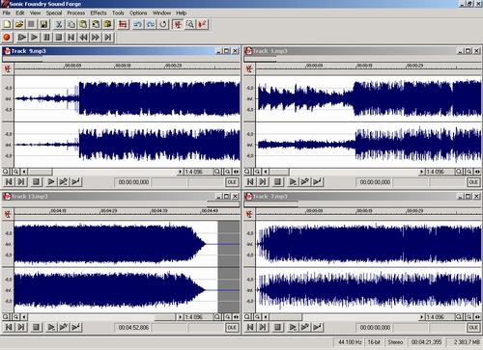Click Play Normal in Track 7.mp3 window
483x350 pixels.
(x=293, y=327)
